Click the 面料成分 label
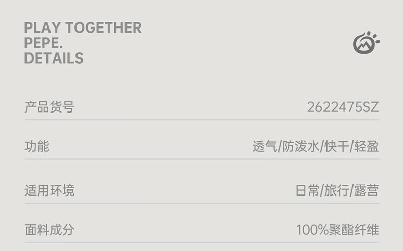403x251 pixels. [x=49, y=230]
